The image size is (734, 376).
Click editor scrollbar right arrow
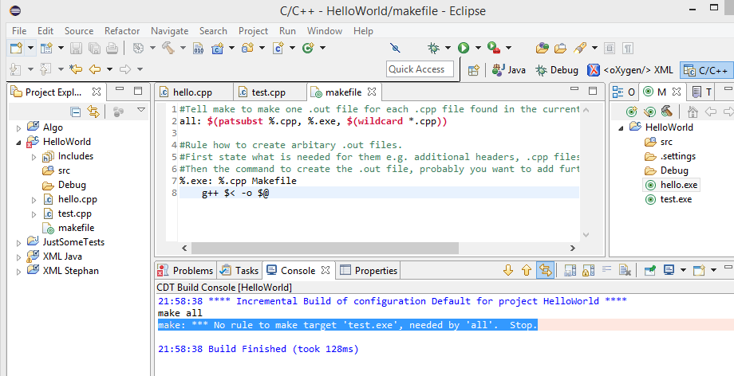(573, 248)
